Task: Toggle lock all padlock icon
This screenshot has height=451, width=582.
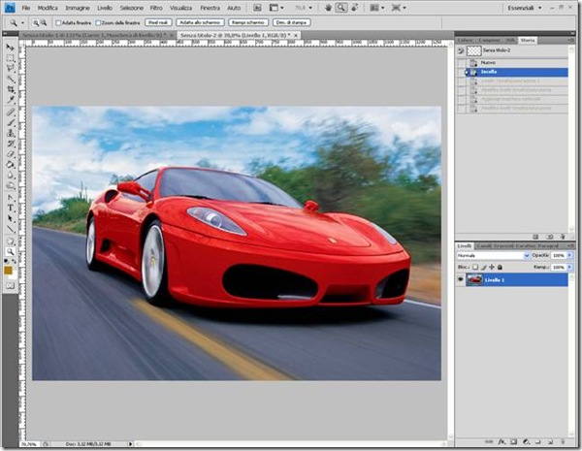Action: 500,267
